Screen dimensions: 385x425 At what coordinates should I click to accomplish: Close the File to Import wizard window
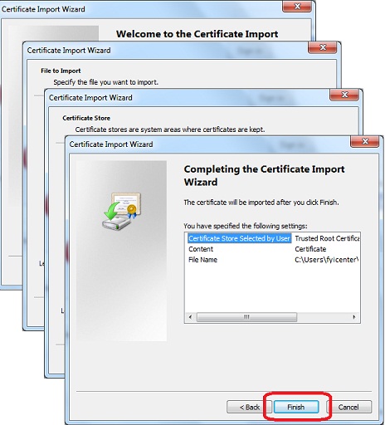(323, 47)
